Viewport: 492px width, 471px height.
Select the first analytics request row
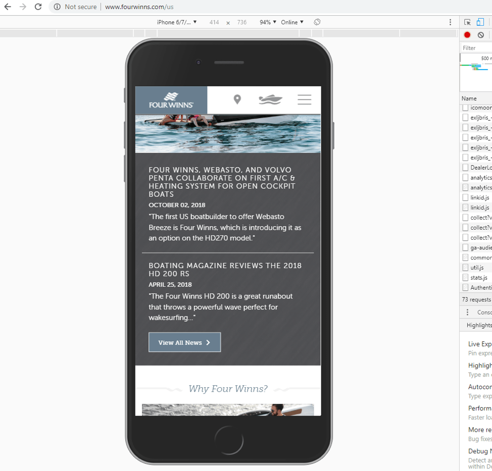pos(476,178)
